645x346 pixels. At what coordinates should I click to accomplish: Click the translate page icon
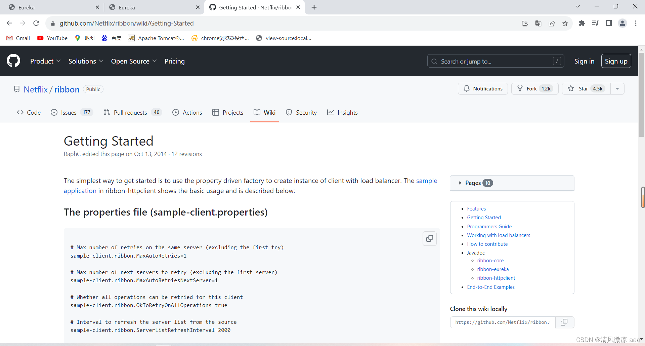pyautogui.click(x=538, y=23)
